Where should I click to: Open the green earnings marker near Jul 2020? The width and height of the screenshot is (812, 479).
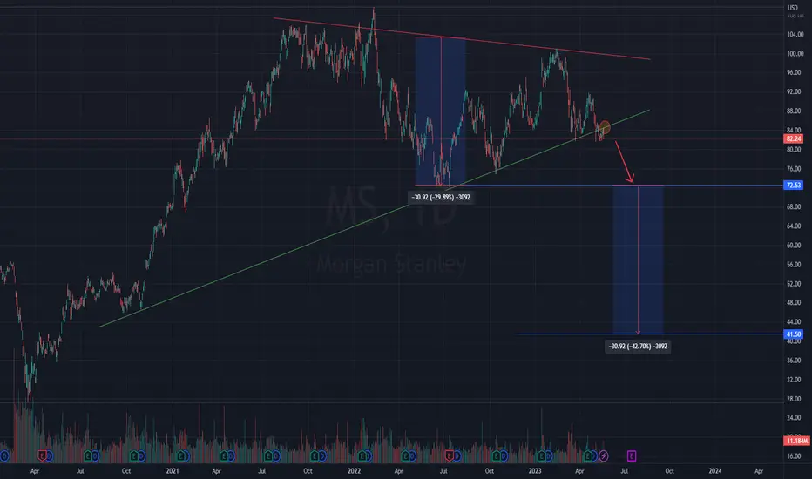88,455
